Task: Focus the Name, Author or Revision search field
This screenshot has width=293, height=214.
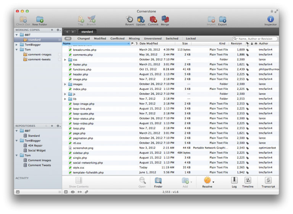Action: (x=255, y=39)
